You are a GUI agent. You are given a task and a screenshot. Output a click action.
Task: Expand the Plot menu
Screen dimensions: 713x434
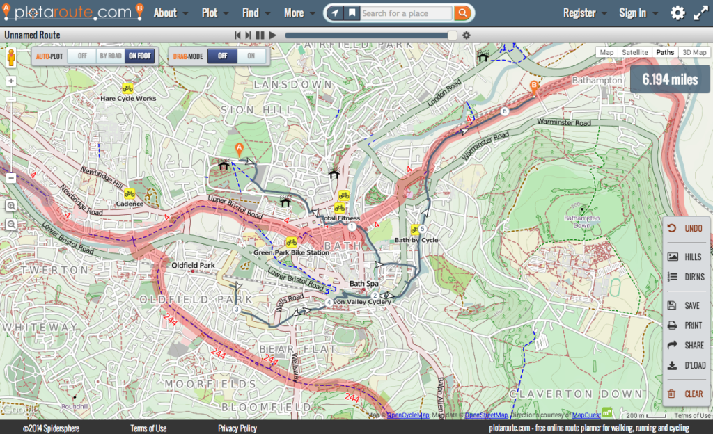tap(215, 13)
